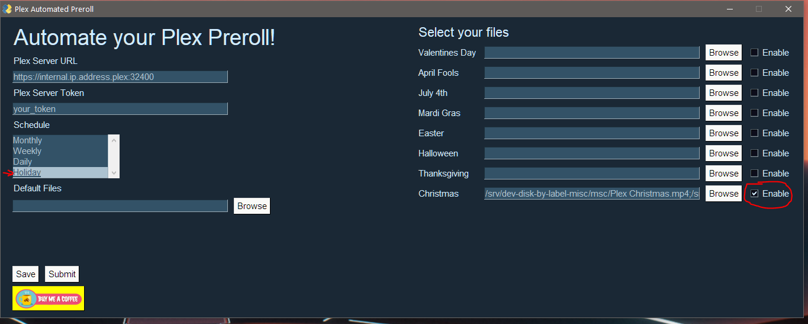This screenshot has width=808, height=324.
Task: Select Weekly in the Schedule list
Action: coord(60,151)
